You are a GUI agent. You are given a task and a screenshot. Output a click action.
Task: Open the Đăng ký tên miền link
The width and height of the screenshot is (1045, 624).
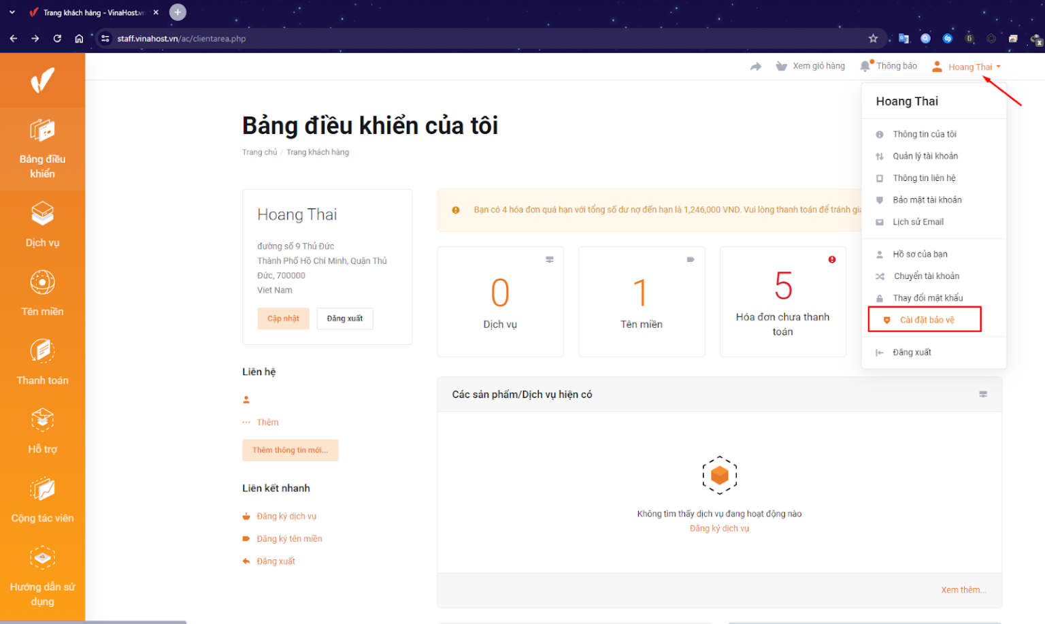pos(289,538)
